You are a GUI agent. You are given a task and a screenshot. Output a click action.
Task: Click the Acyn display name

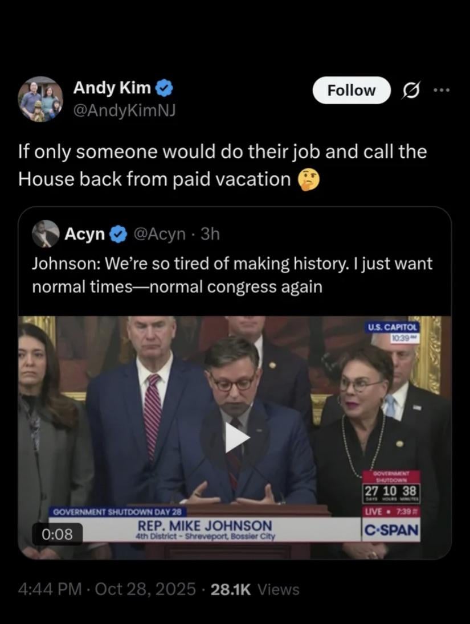(x=84, y=234)
